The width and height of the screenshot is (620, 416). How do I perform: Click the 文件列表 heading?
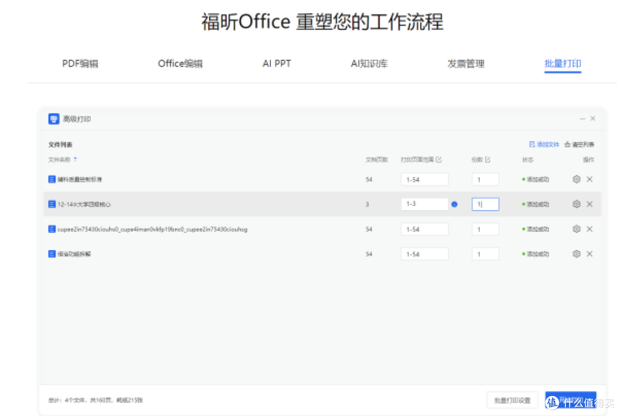60,145
